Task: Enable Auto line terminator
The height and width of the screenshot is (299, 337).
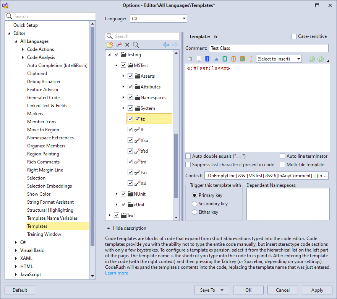Action: (282, 156)
